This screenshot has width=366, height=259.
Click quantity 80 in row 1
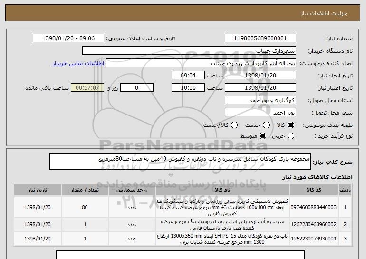[x=85, y=207]
